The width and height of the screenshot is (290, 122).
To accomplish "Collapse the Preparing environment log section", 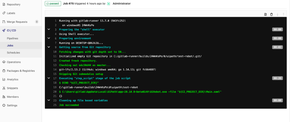I will (x=49, y=38).
